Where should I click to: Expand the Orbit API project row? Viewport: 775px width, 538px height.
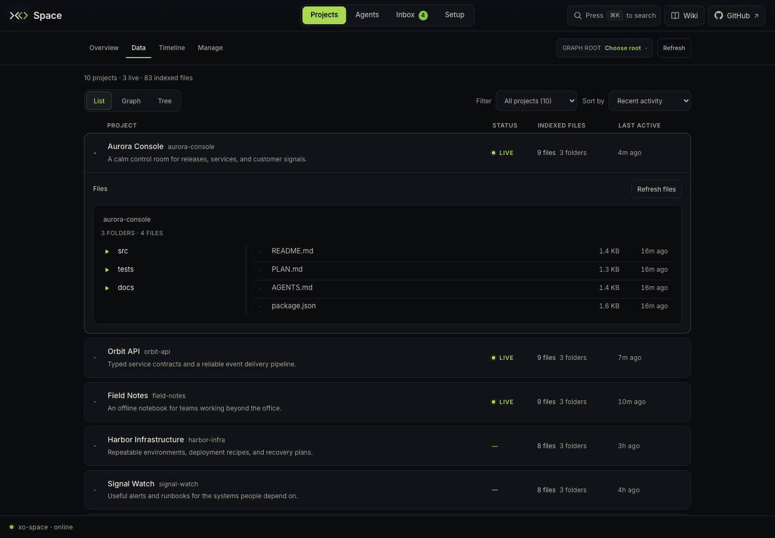[x=387, y=358]
